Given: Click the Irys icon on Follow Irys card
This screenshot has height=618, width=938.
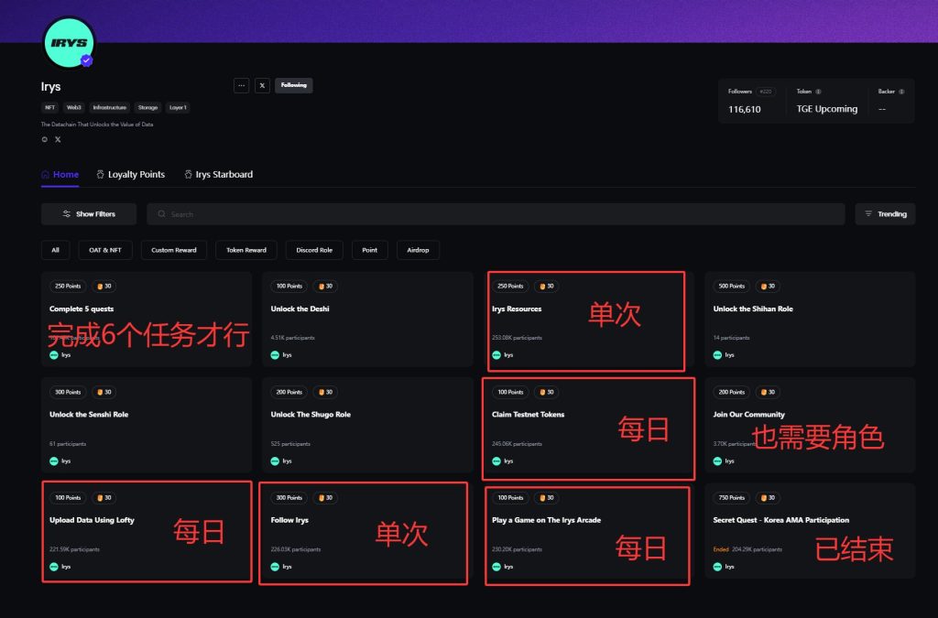Looking at the screenshot, I should tap(276, 567).
